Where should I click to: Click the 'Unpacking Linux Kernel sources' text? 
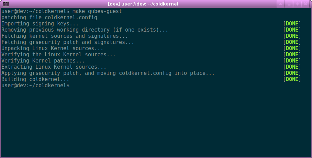52,48
